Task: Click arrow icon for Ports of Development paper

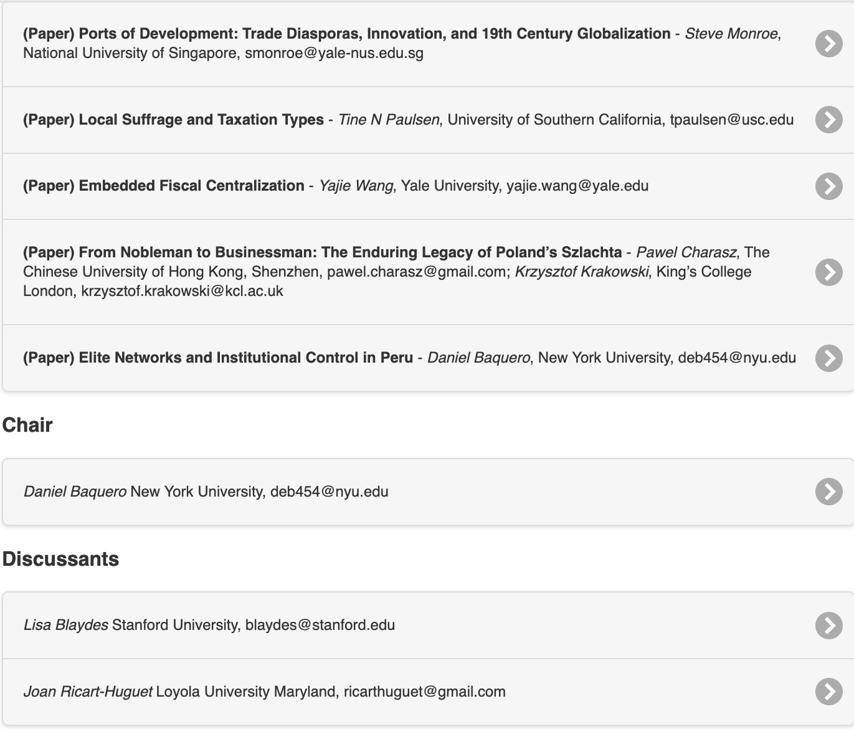Action: [x=828, y=43]
